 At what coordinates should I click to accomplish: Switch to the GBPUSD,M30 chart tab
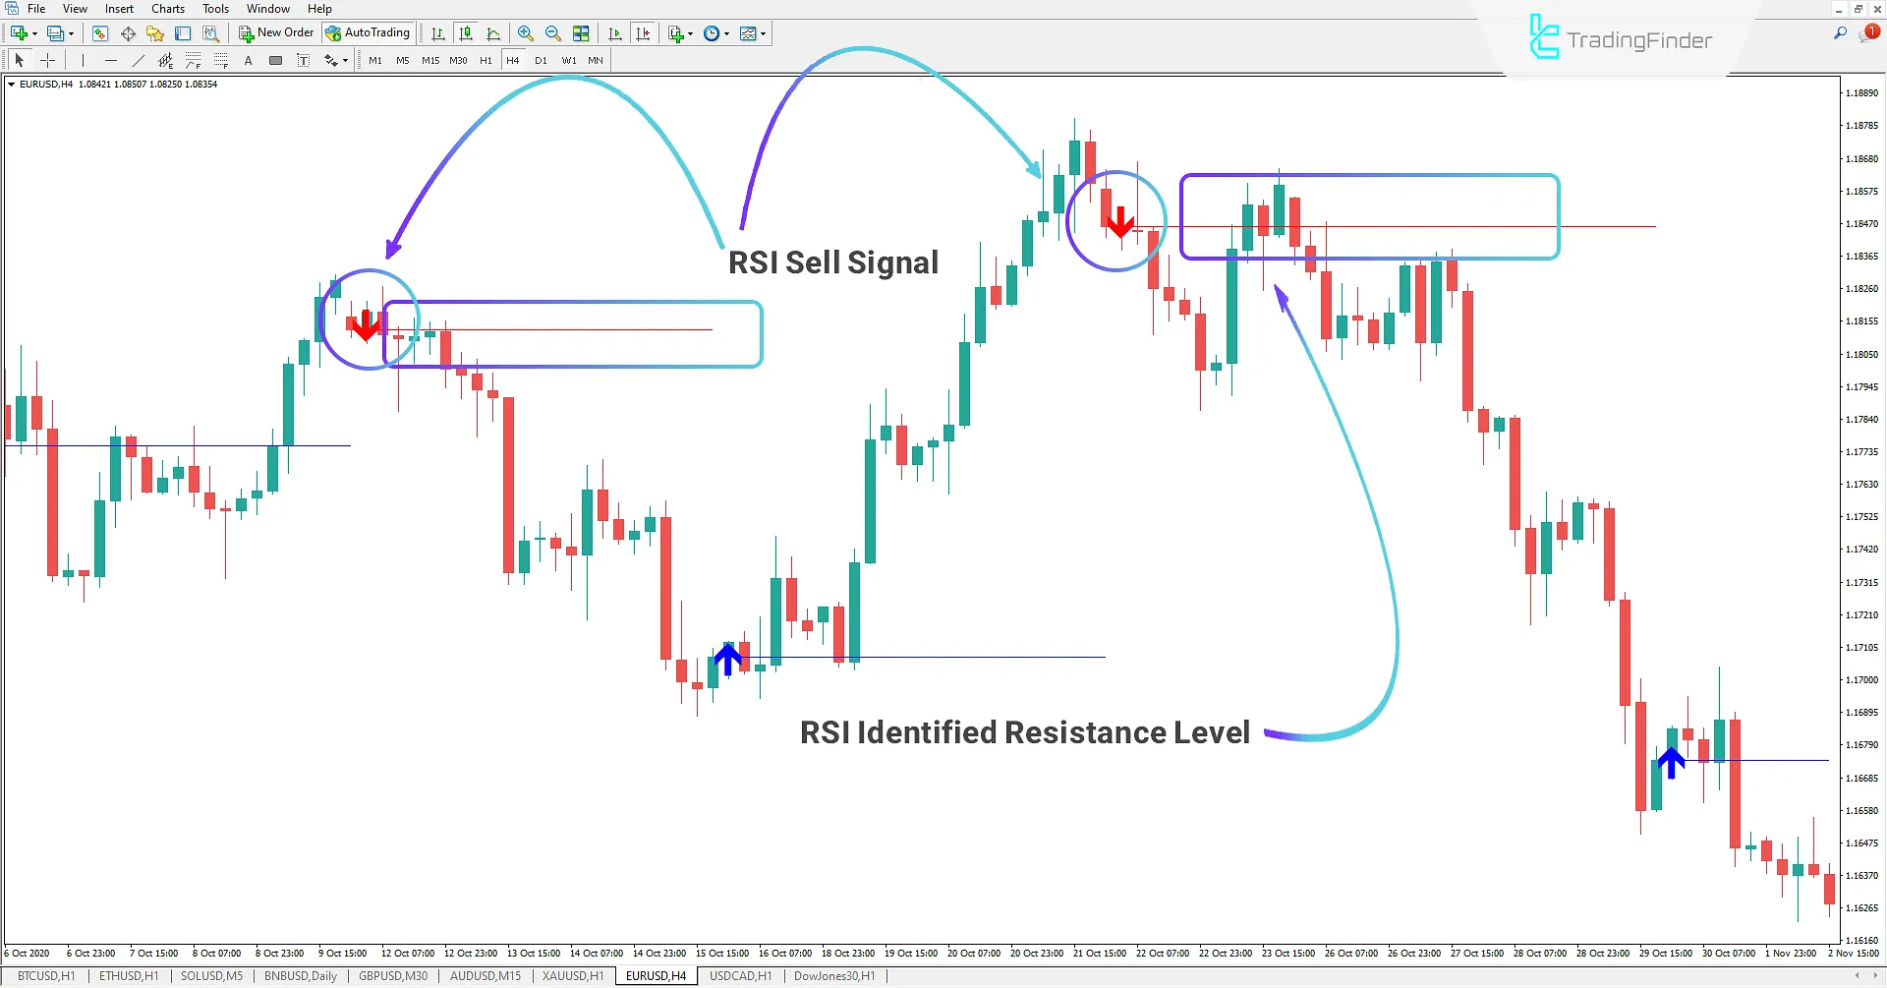pyautogui.click(x=393, y=975)
